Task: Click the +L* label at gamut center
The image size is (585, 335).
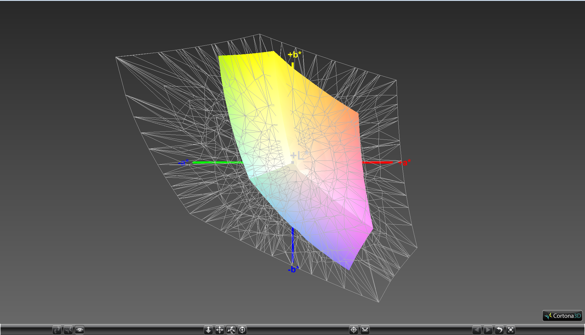Action: pyautogui.click(x=299, y=156)
